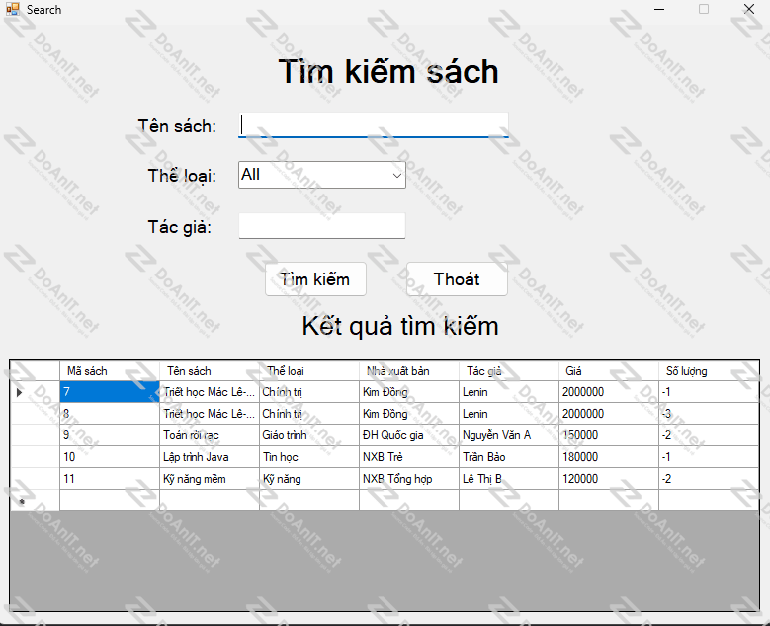The height and width of the screenshot is (626, 770).
Task: Minimize the Search window
Action: click(x=658, y=9)
